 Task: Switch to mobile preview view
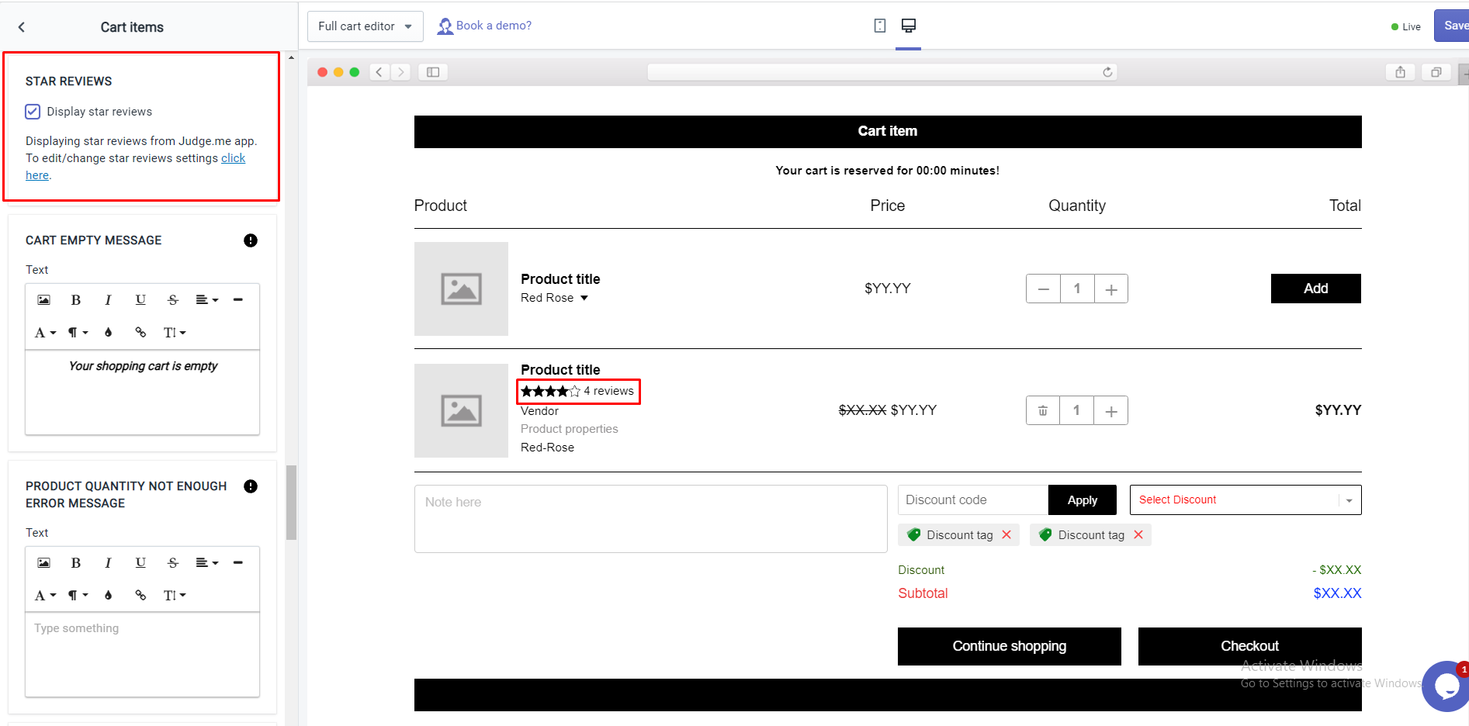[x=879, y=26]
